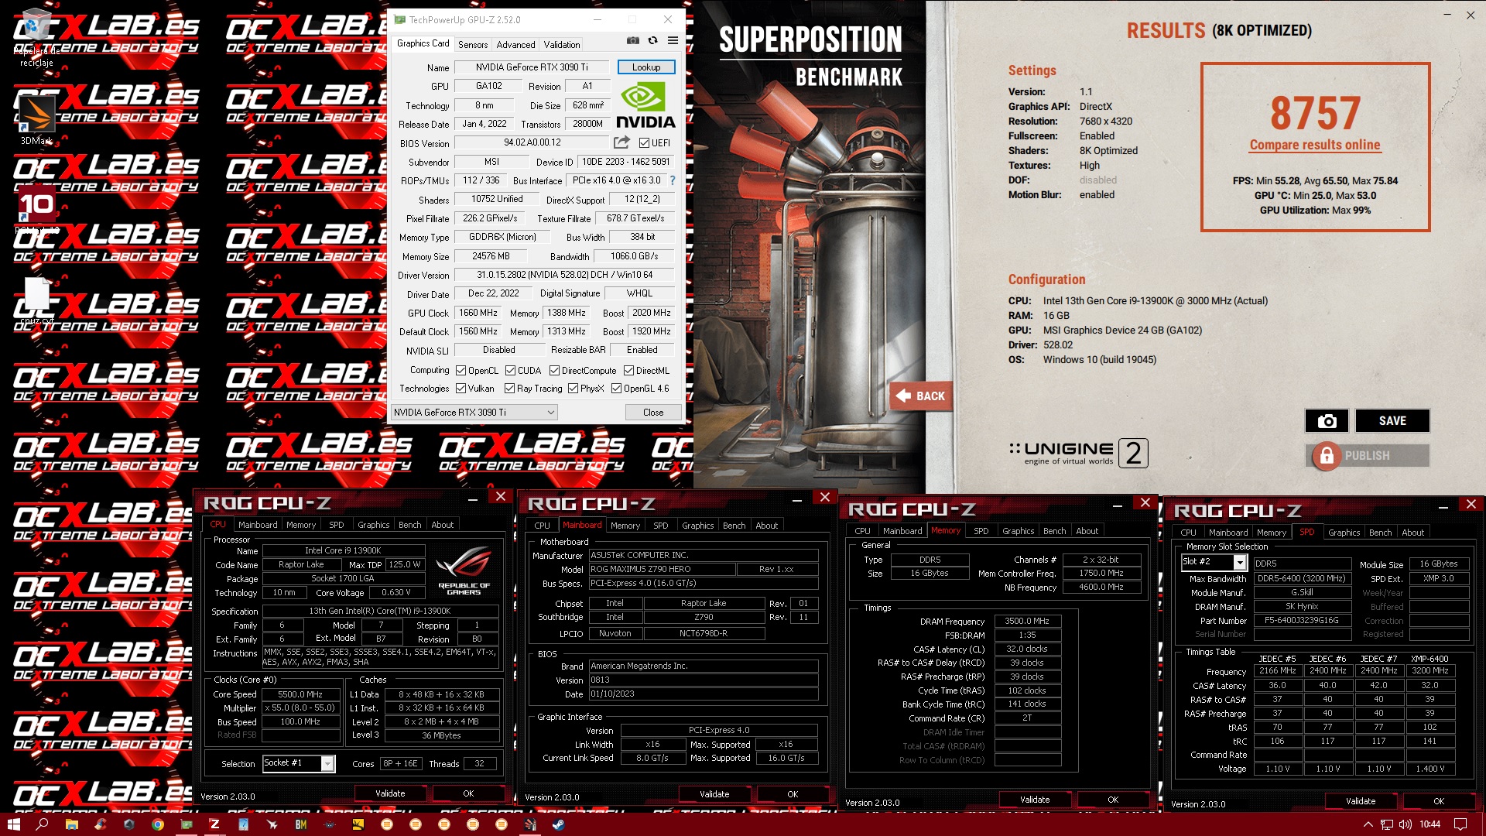This screenshot has height=836, width=1486.
Task: Open CCleaner icon in the taskbar
Action: pyautogui.click(x=100, y=824)
